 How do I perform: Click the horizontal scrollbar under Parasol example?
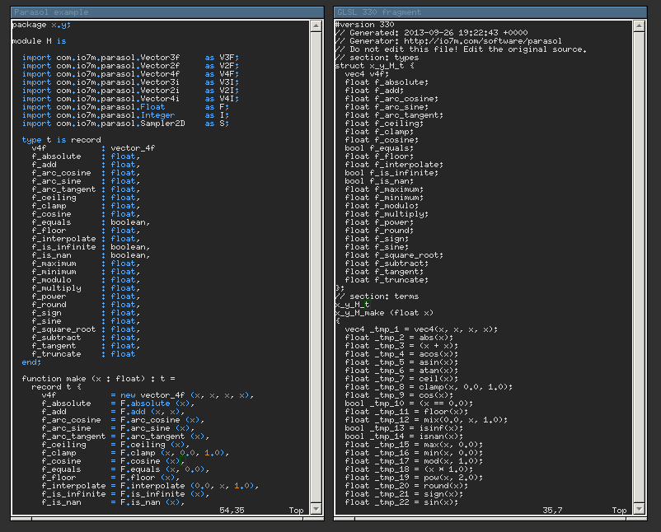point(167,519)
